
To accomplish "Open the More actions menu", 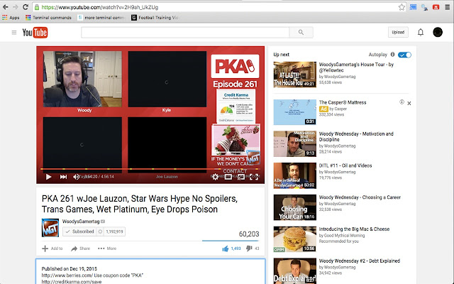I will (107, 248).
